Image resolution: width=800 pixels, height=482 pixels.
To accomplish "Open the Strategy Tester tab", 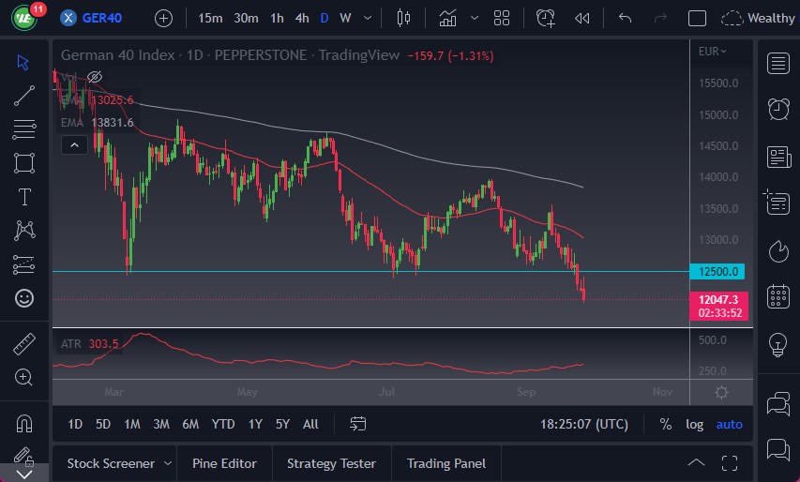I will click(331, 463).
